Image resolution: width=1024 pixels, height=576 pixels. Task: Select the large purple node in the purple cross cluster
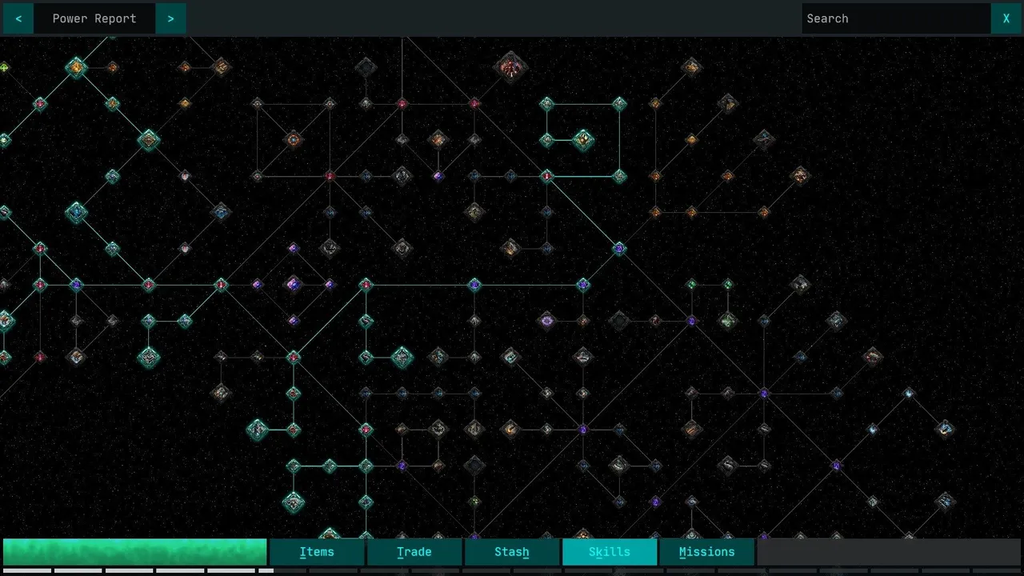[294, 284]
